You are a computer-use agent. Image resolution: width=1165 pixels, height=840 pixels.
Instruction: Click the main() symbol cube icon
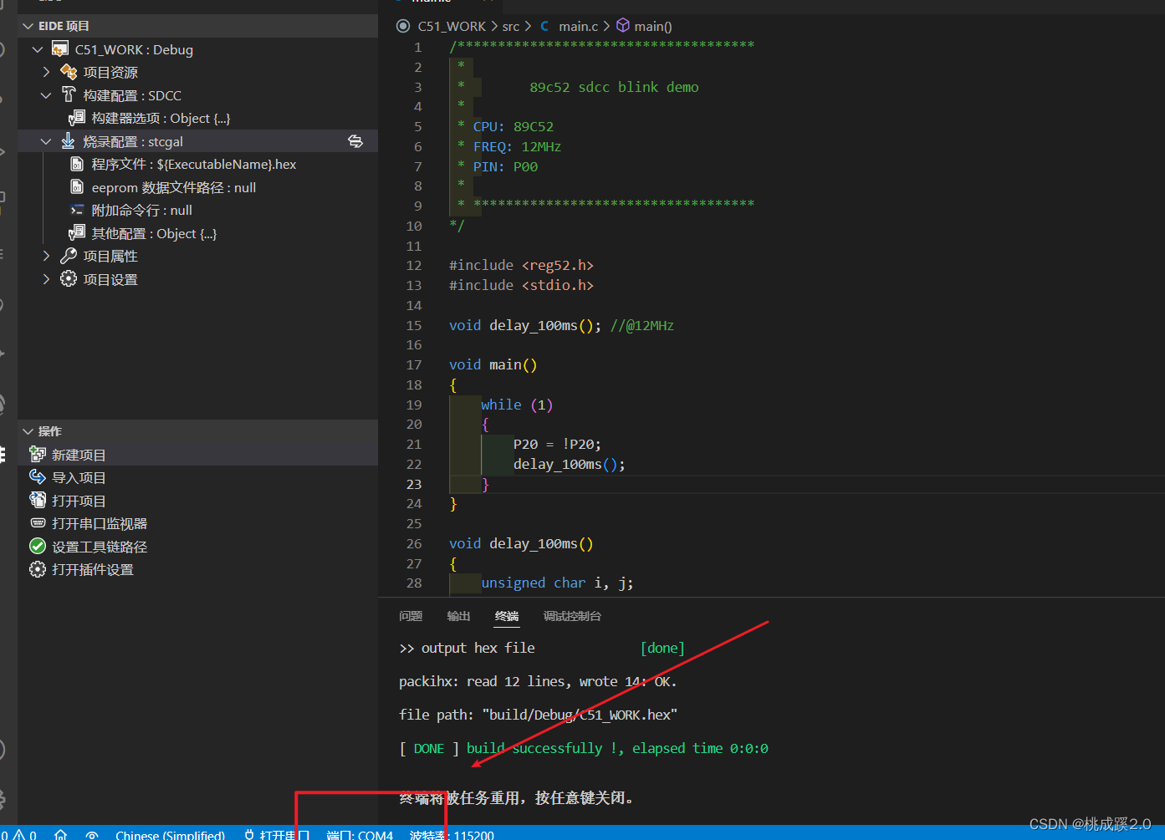[x=623, y=26]
